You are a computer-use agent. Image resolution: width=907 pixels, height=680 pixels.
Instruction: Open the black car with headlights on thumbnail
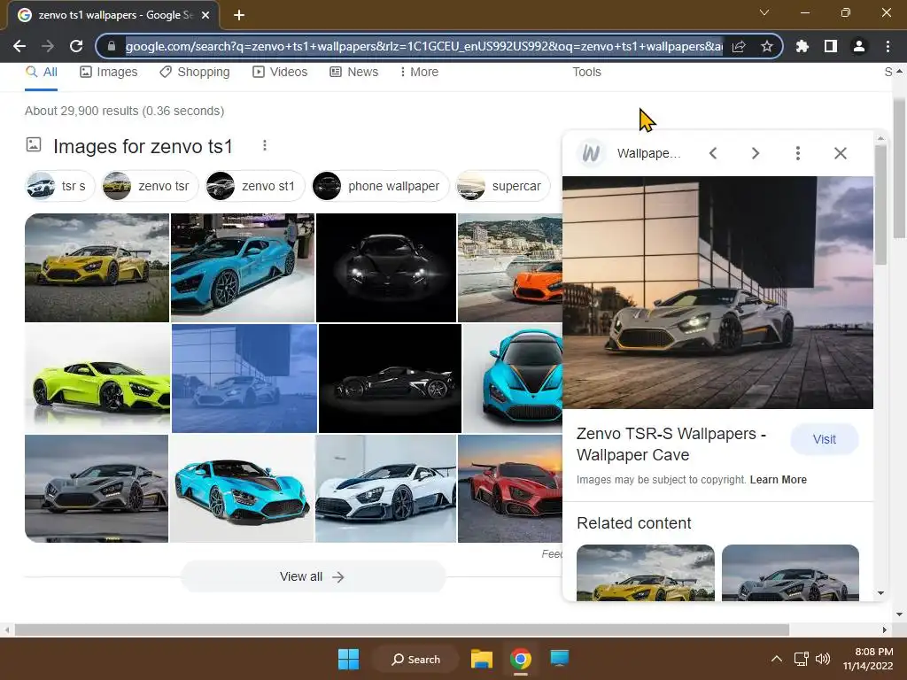(x=386, y=267)
